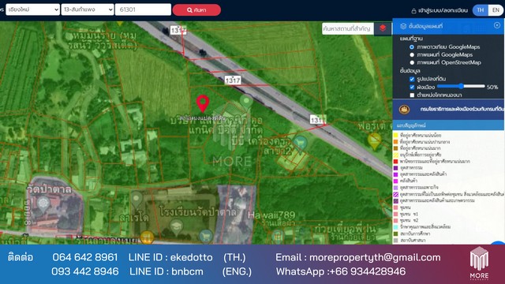Adjust the ผังเมือง opacity slider
Viewport: 505px width, 284px height.
click(x=461, y=86)
